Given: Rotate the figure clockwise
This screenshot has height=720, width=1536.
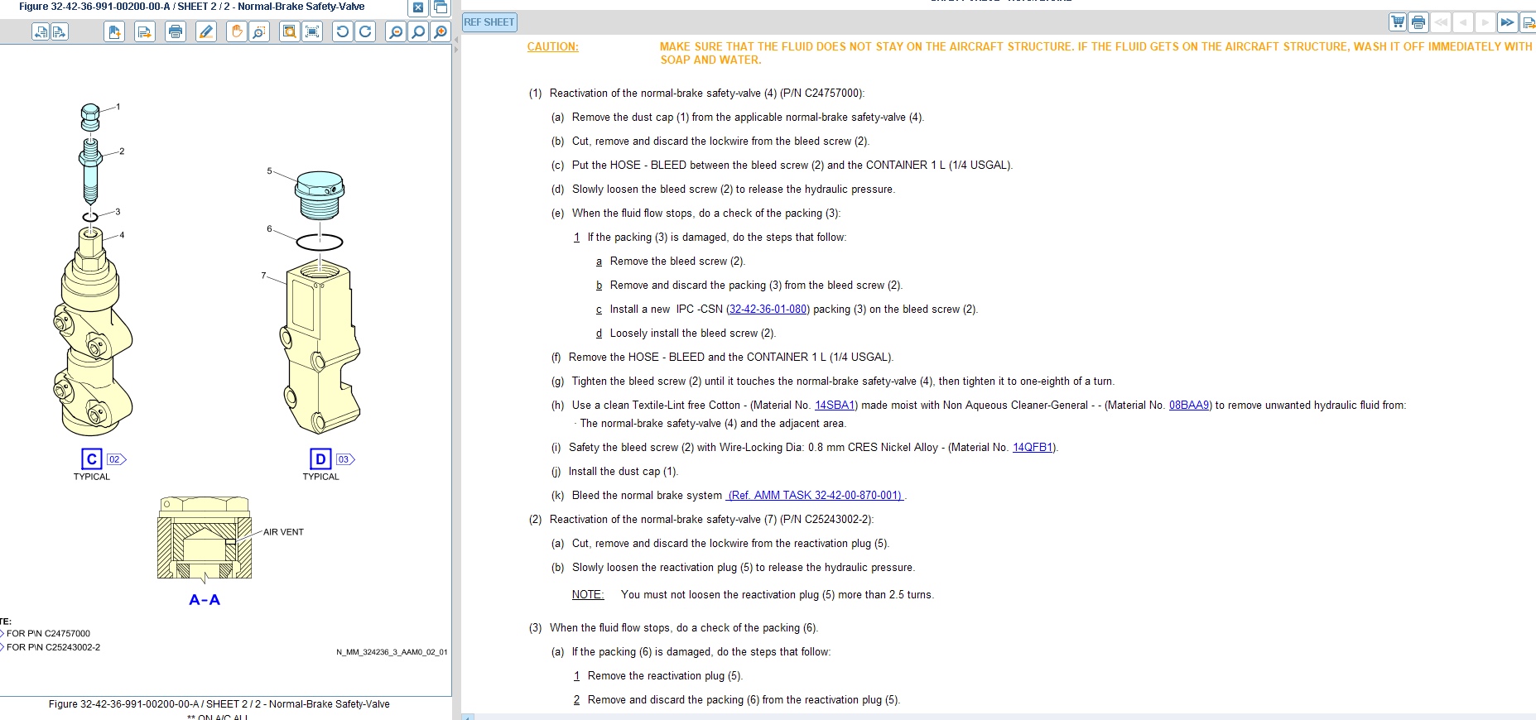Looking at the screenshot, I should 365,32.
